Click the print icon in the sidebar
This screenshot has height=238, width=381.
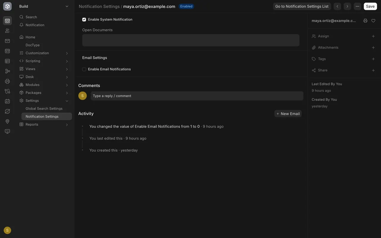[x=365, y=21]
